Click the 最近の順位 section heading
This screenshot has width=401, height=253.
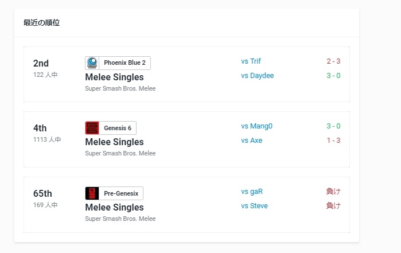(41, 23)
